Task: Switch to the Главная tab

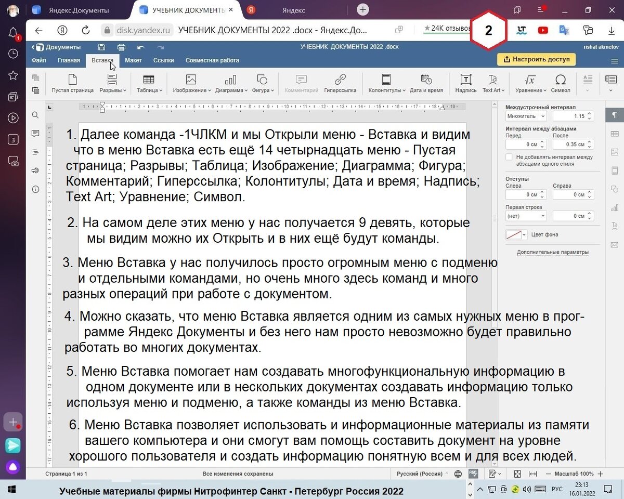Action: click(69, 60)
